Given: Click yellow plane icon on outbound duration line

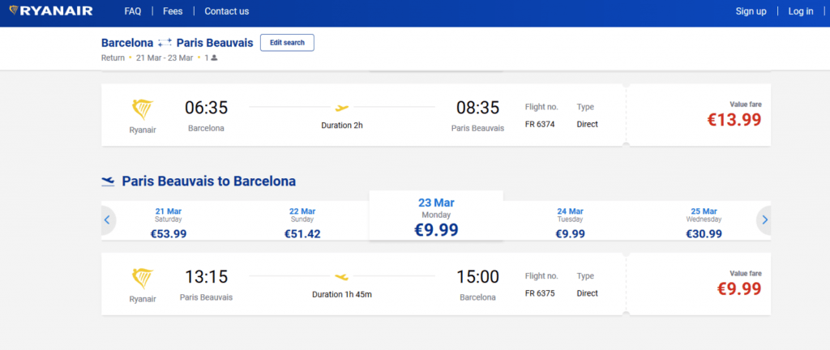Looking at the screenshot, I should pos(341,108).
